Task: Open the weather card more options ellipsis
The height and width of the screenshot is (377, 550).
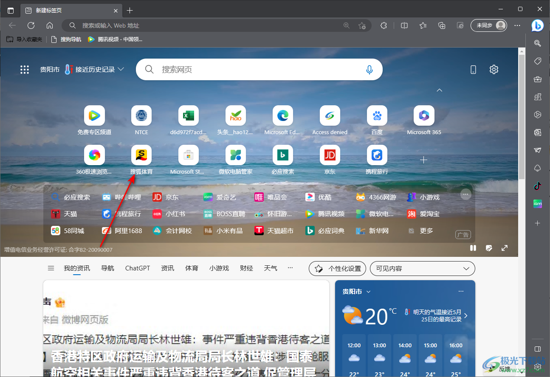Action: coord(461,292)
